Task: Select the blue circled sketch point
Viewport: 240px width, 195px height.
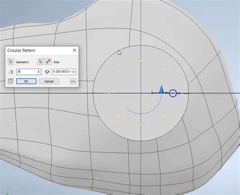Action: 173,93
